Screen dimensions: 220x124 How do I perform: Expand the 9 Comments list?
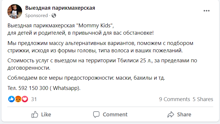(174, 99)
